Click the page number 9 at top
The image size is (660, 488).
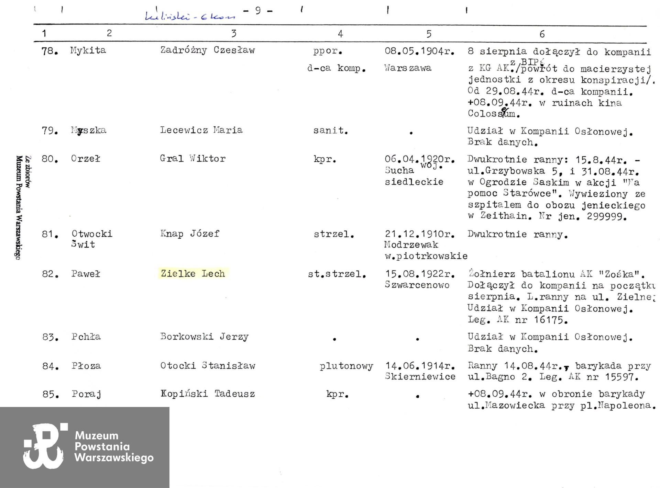point(258,11)
